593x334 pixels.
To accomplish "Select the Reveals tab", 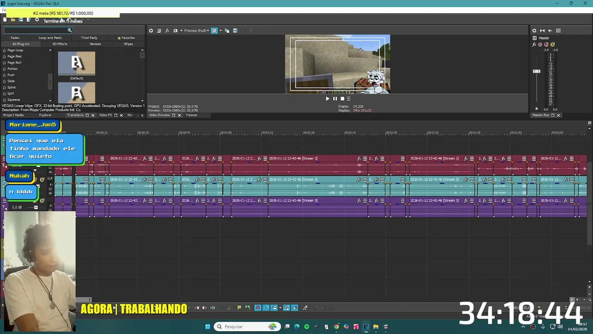I will pos(95,44).
